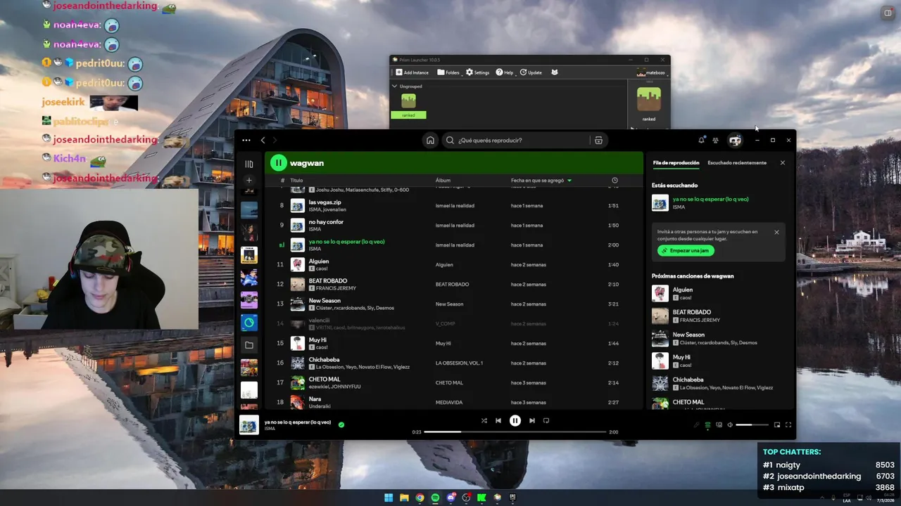Open File Explorer from the taskbar
This screenshot has height=506, width=901.
pos(404,498)
